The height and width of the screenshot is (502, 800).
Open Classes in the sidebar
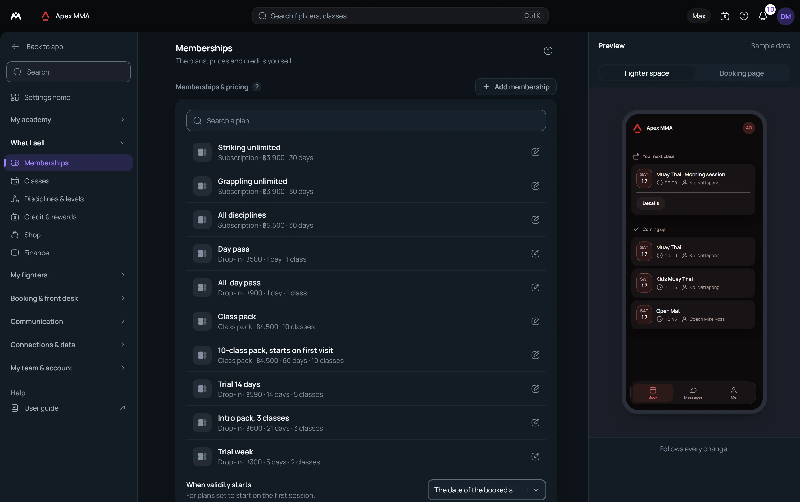68,181
